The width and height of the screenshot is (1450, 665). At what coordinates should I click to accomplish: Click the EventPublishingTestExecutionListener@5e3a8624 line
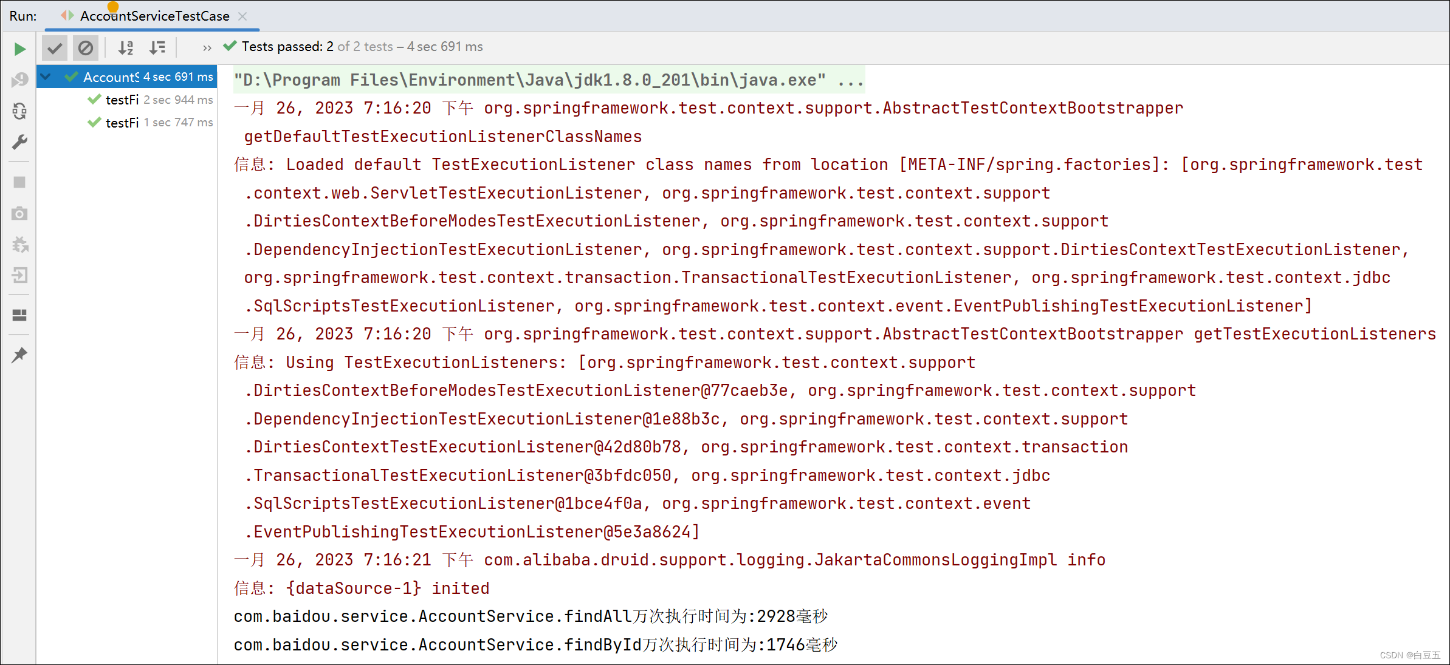[x=472, y=532]
